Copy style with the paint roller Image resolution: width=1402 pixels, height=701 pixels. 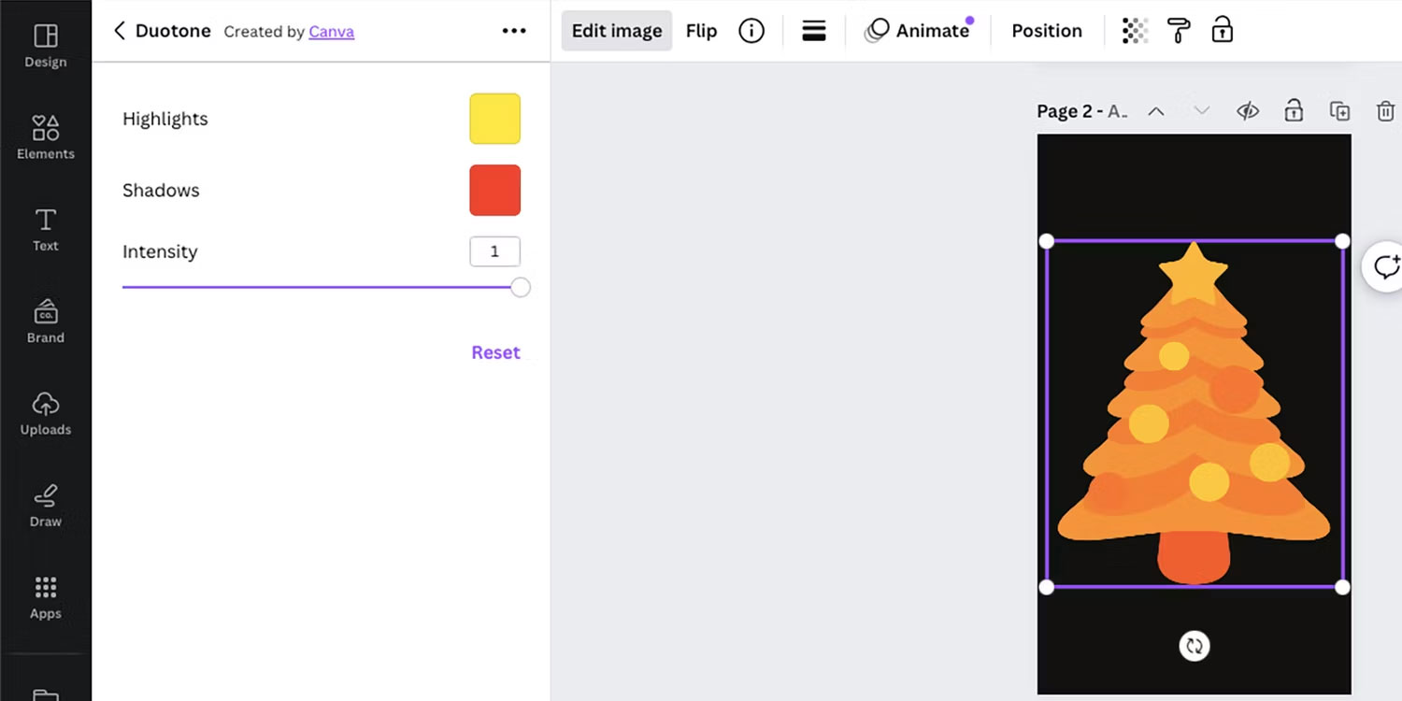(x=1179, y=30)
